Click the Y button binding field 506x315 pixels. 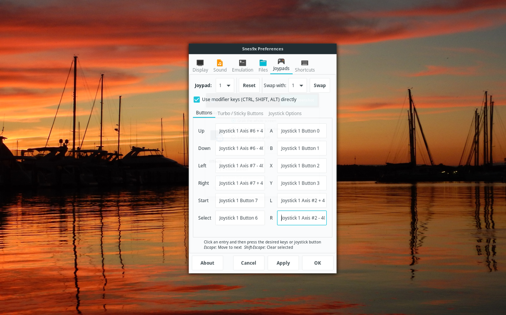pos(302,183)
